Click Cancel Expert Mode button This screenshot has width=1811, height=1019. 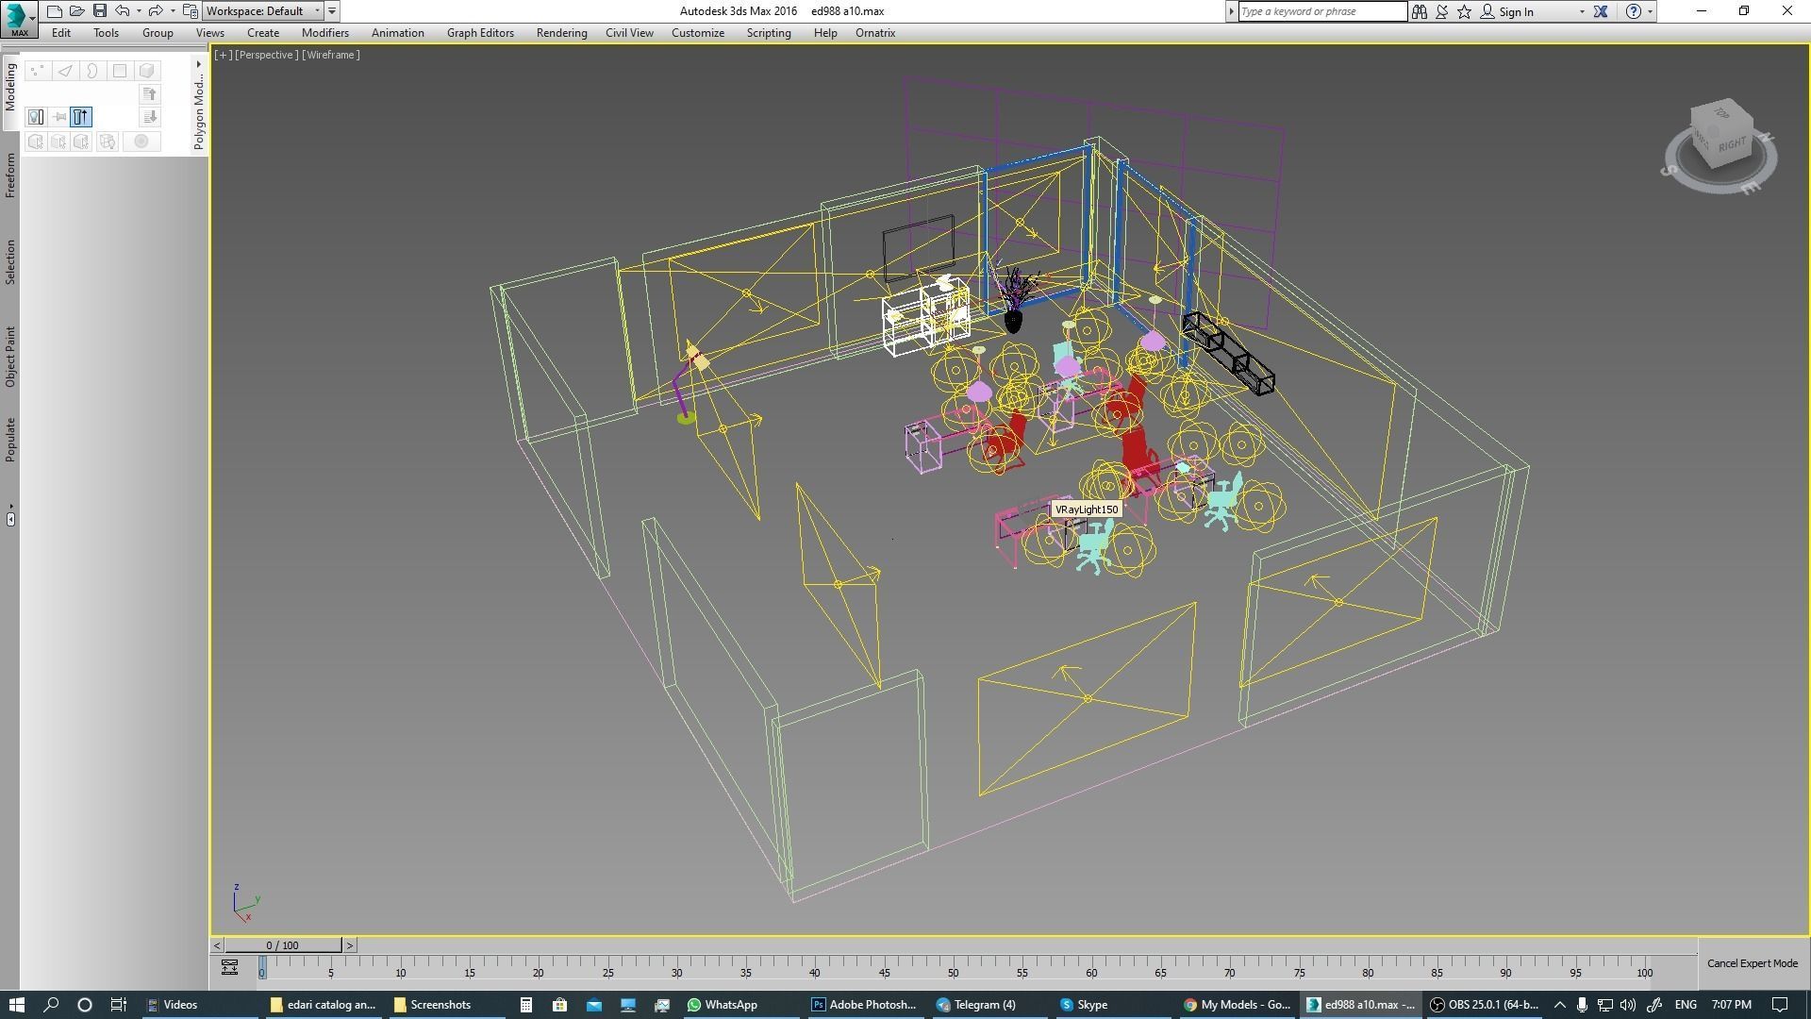pyautogui.click(x=1752, y=963)
